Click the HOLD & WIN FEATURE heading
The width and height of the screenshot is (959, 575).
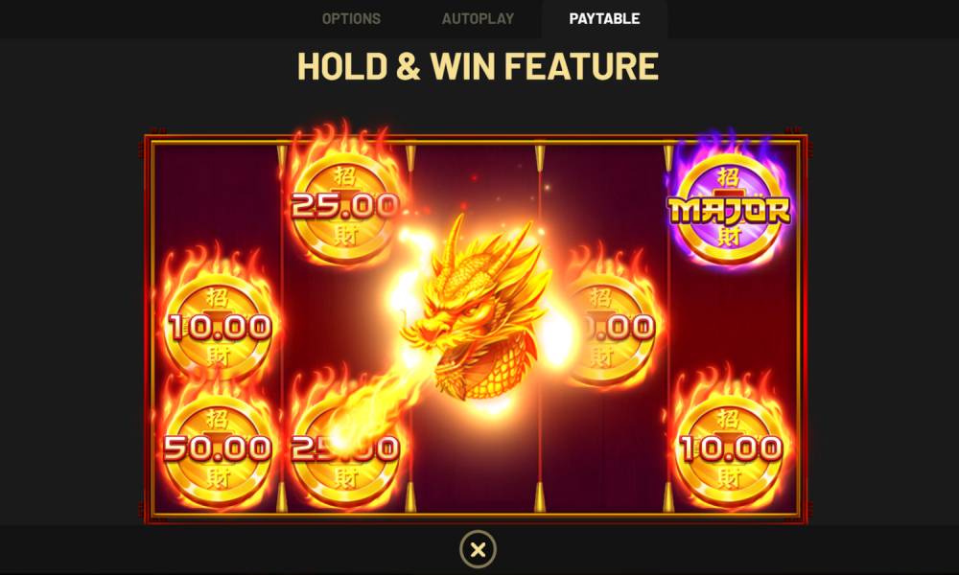pos(478,66)
